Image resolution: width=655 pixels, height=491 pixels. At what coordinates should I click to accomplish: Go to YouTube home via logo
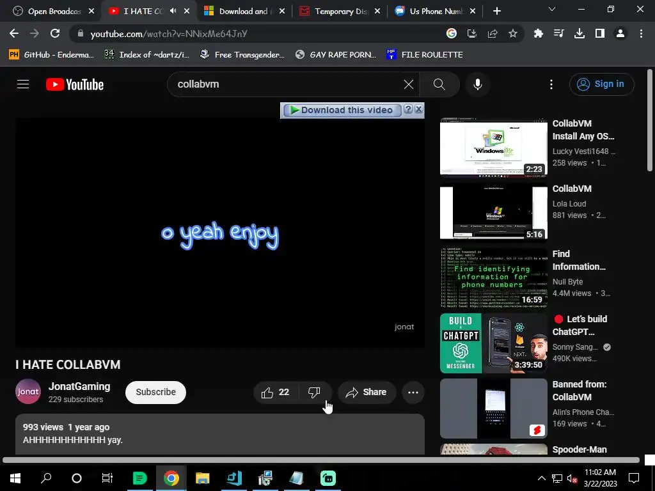point(75,84)
